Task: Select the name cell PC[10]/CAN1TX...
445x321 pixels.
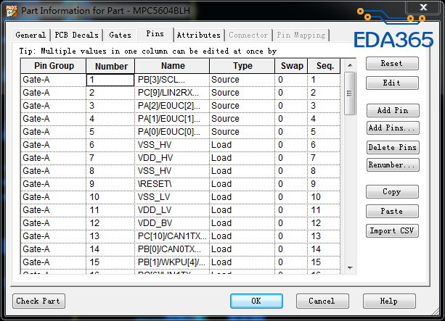Action: coord(172,236)
